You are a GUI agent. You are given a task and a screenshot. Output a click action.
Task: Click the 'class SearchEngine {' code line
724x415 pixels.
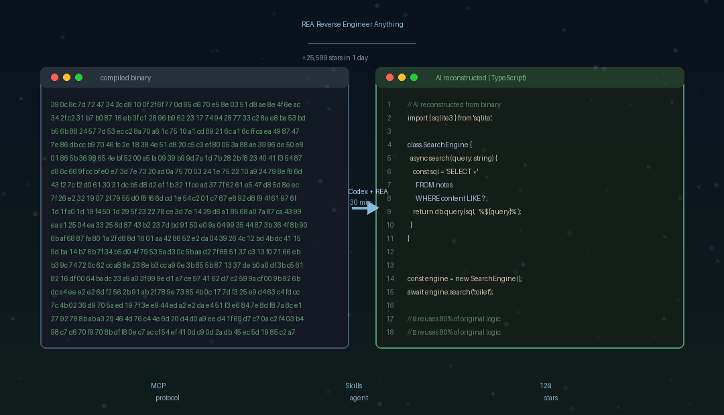tap(440, 145)
